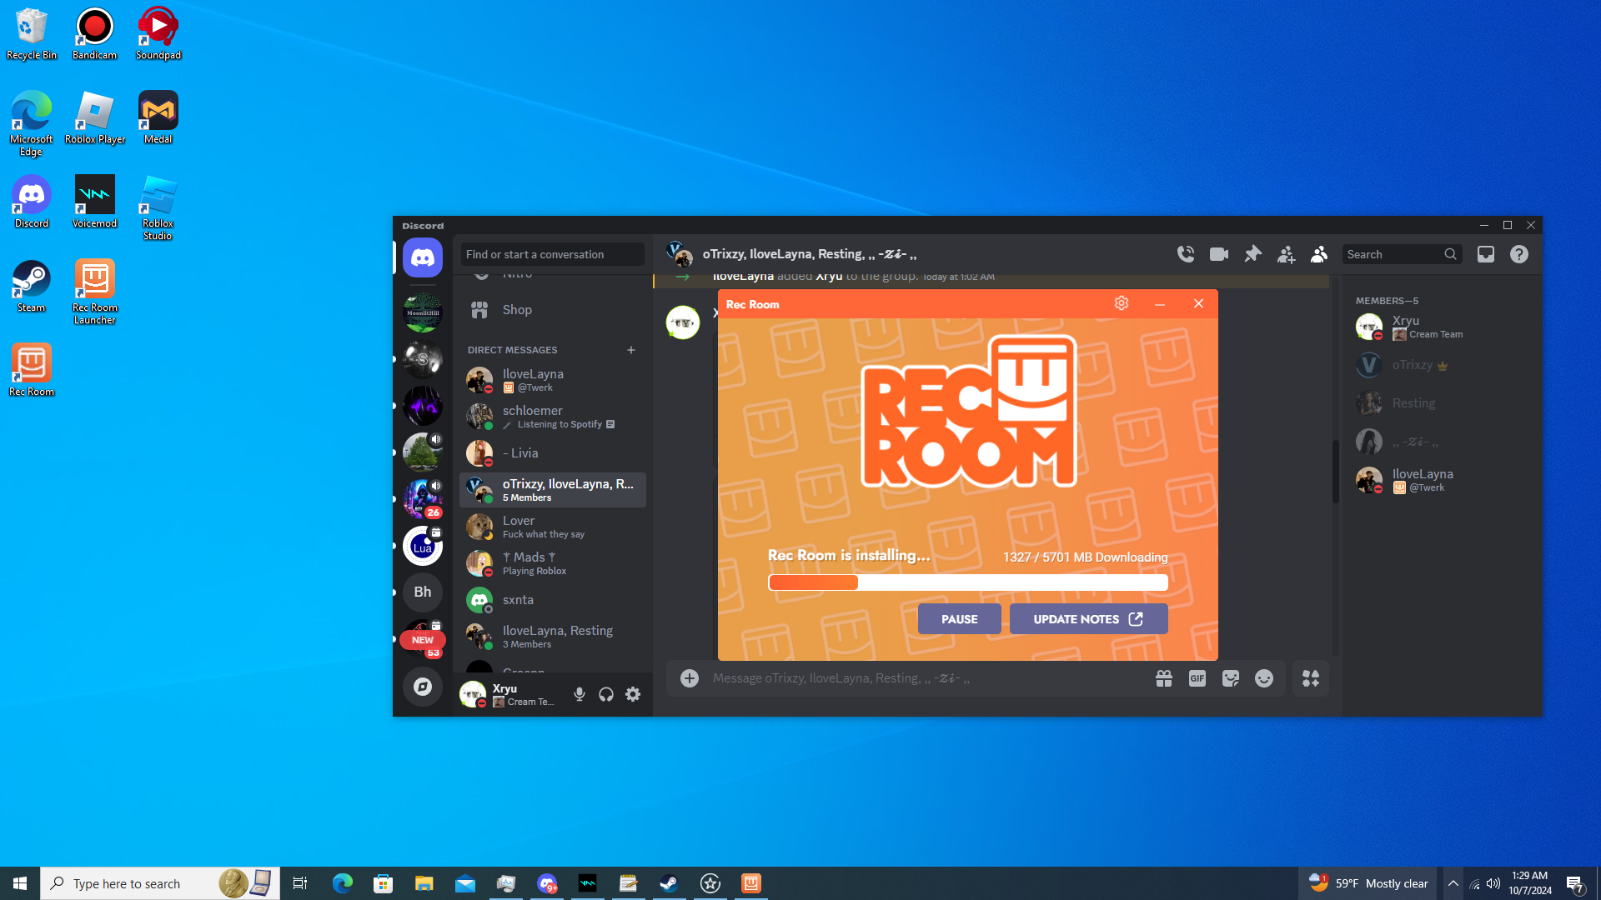This screenshot has height=900, width=1601.
Task: Add friends to group DM
Action: point(1286,254)
